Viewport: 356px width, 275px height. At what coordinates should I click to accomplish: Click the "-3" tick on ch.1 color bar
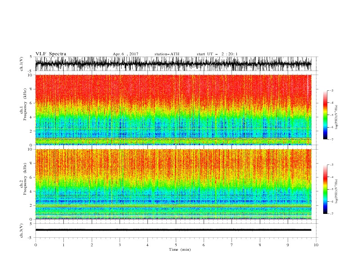[332, 90]
